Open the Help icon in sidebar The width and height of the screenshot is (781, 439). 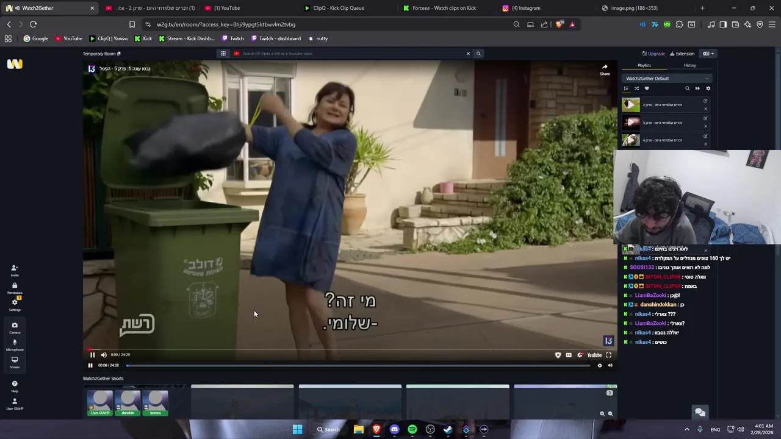[x=15, y=386]
